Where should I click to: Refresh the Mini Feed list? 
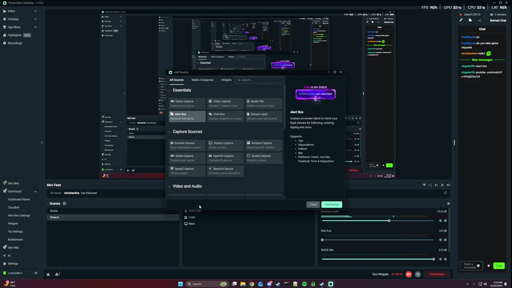click(x=445, y=193)
